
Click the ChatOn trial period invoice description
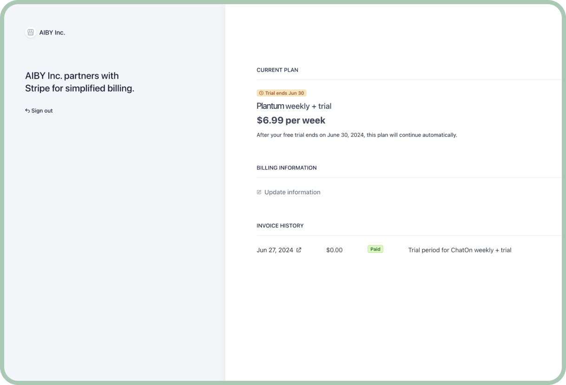[x=460, y=250]
